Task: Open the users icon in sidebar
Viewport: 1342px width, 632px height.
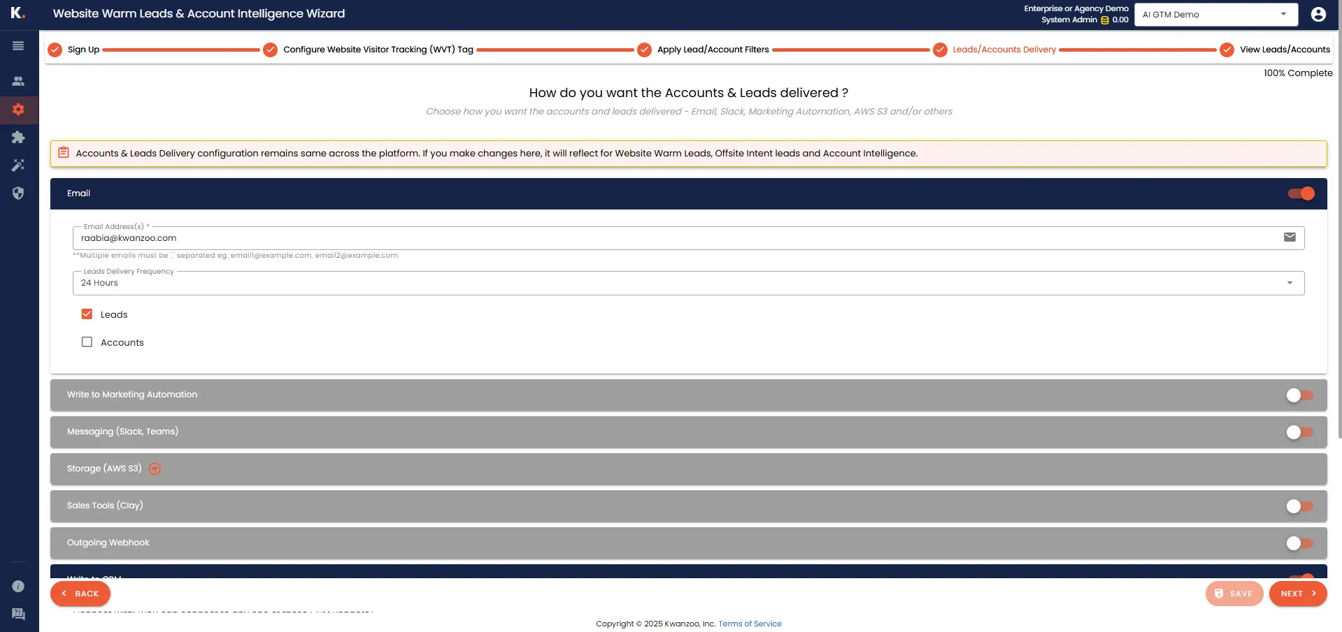Action: (18, 81)
